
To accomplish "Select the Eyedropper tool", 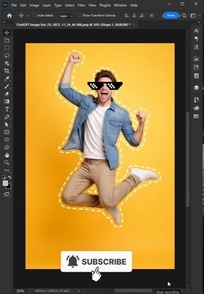I will 7,79.
